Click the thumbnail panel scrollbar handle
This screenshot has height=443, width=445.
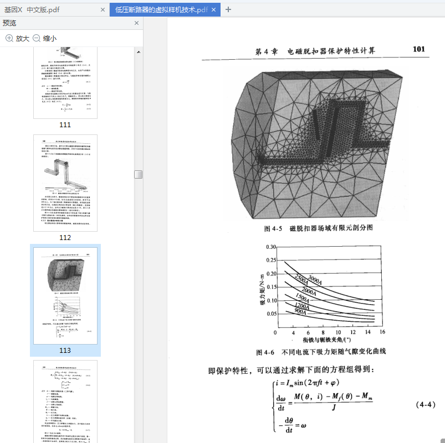[138, 174]
